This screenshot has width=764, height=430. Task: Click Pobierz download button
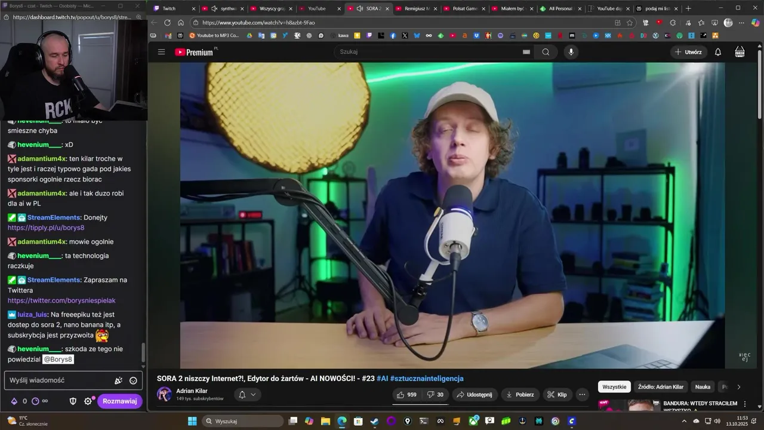[x=520, y=395]
